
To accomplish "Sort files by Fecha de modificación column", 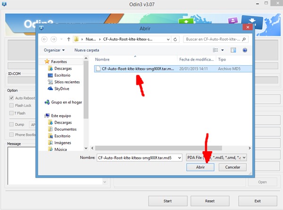I will 196,59.
